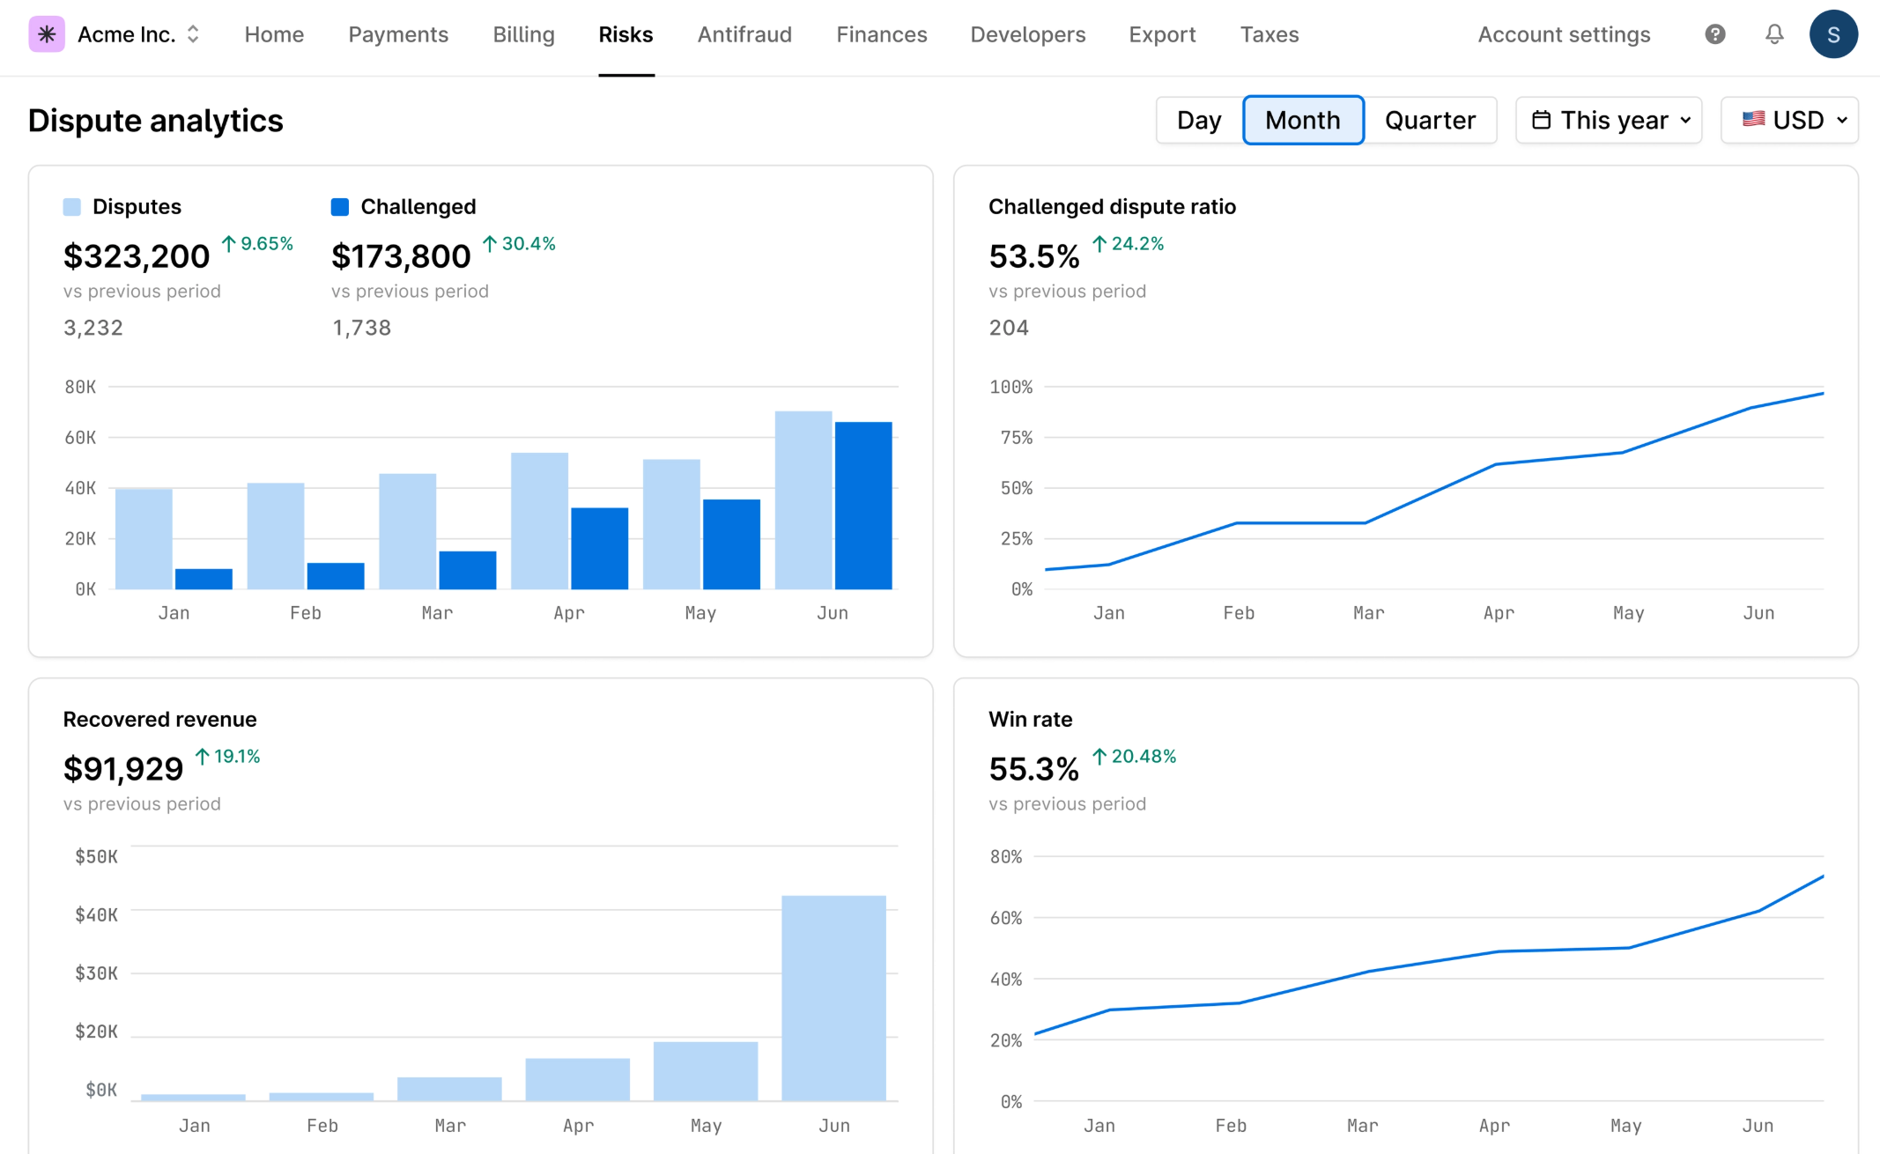Click the June Recovered revenue bar
This screenshot has width=1880, height=1154.
pos(833,998)
